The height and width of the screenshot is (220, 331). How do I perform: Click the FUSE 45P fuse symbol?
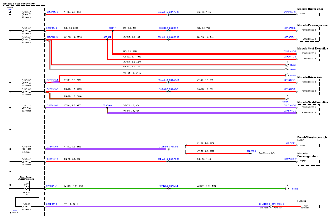click(x=26, y=149)
